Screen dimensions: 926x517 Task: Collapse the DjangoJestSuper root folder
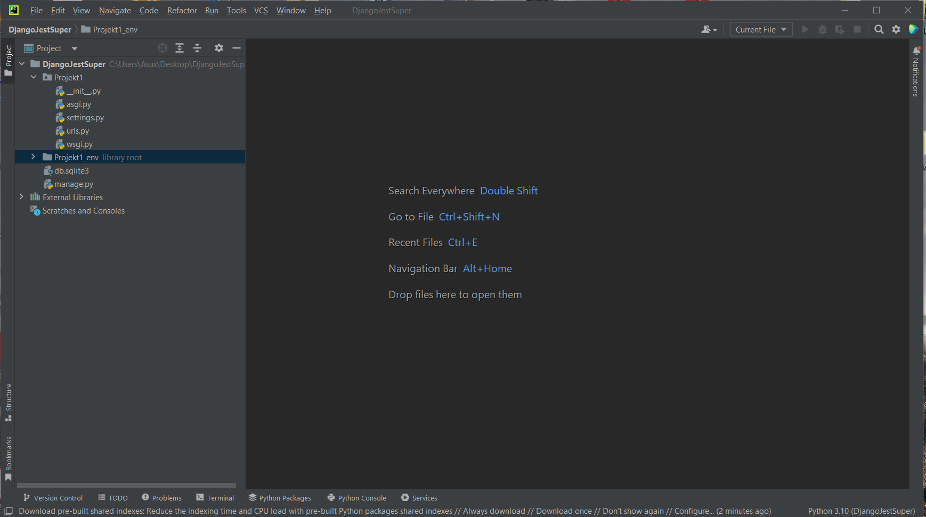click(22, 64)
